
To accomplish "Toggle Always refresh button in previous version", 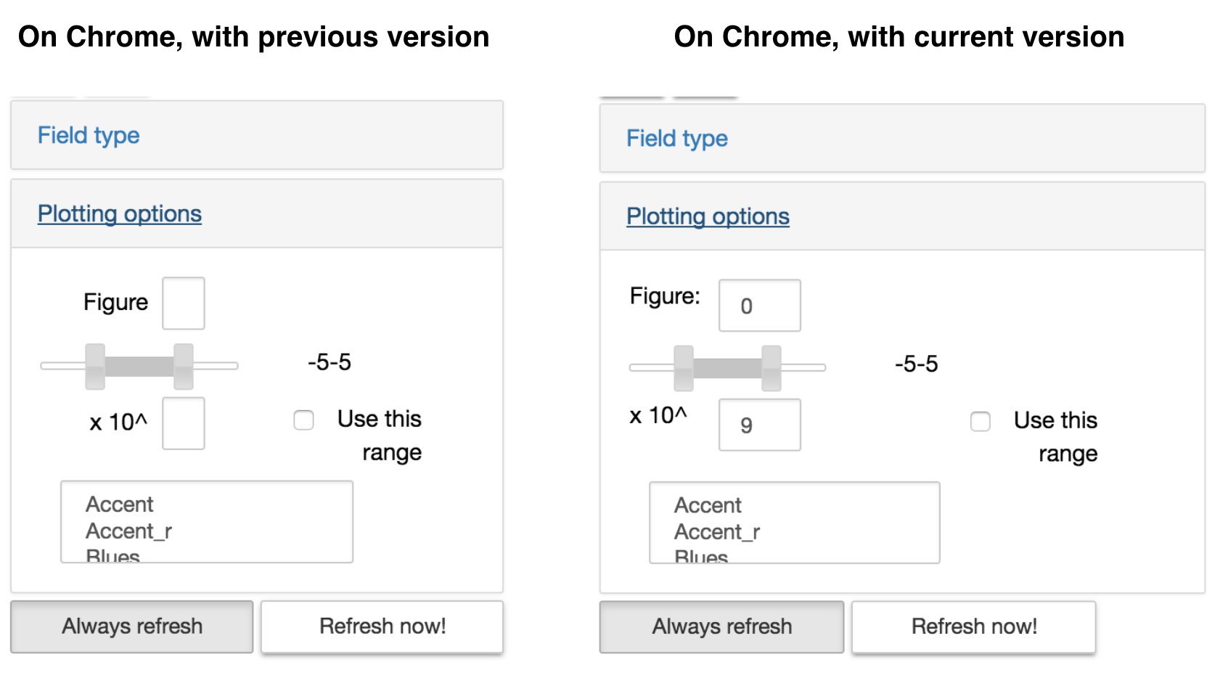I will click(132, 626).
